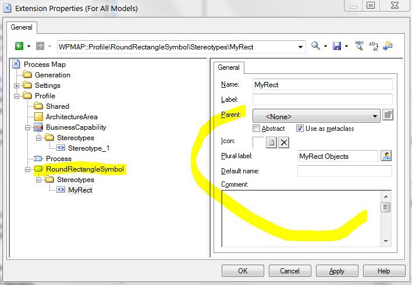The image size is (412, 285).
Task: Click the ArchitectureArea metaclass icon
Action: 38,117
